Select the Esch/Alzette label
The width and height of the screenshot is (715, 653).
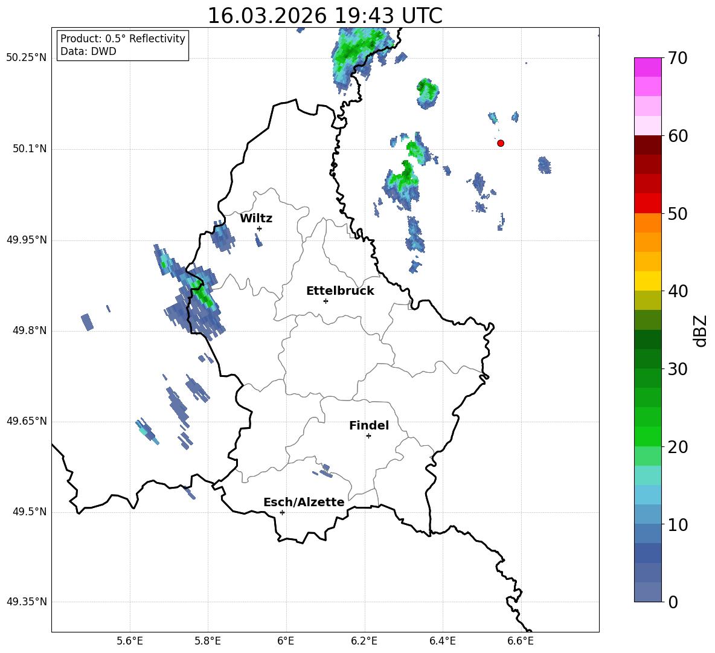[x=304, y=502]
